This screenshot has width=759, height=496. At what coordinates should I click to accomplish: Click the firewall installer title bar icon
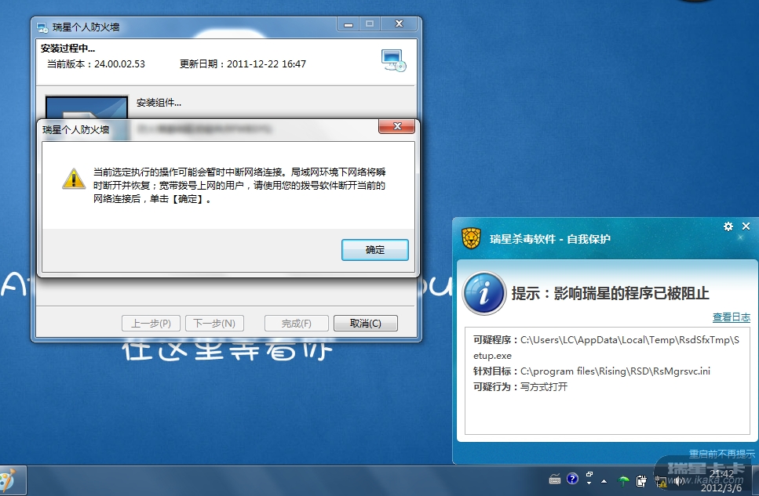tap(42, 27)
